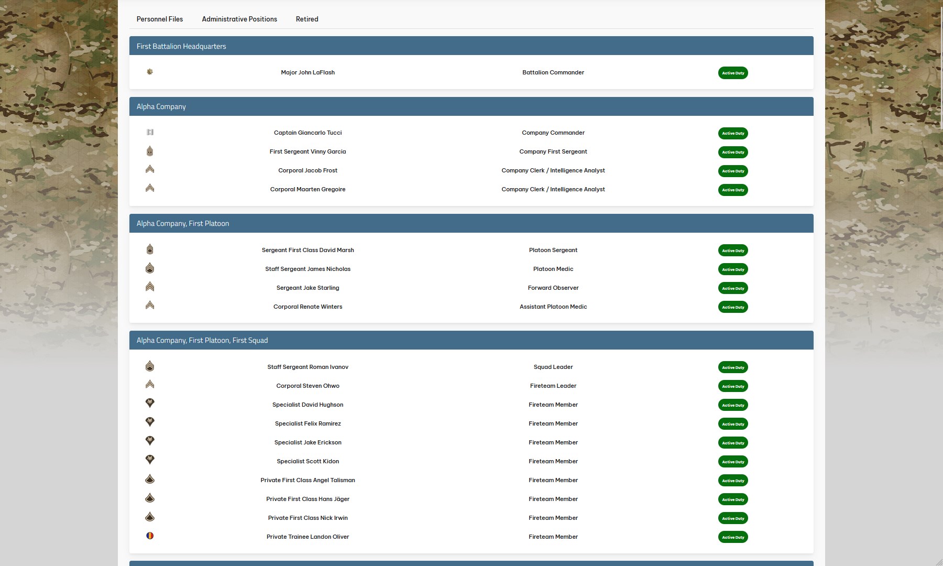Select the Retired tab
Image resolution: width=943 pixels, height=566 pixels.
click(x=307, y=19)
